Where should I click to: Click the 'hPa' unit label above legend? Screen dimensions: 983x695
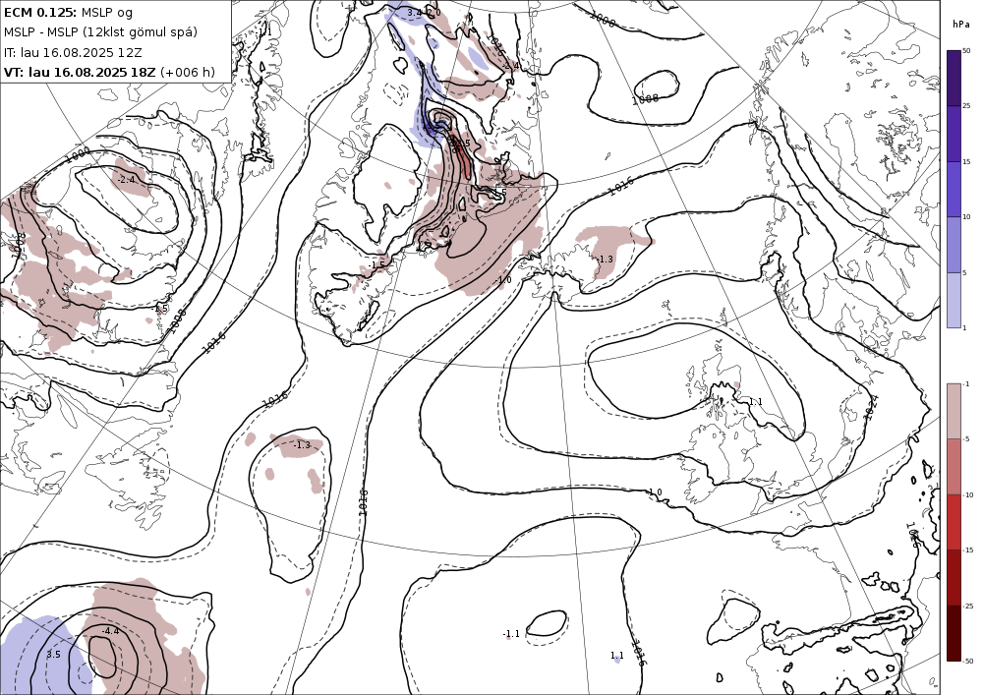(x=959, y=25)
